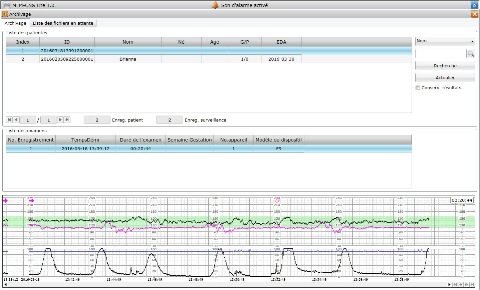The width and height of the screenshot is (480, 290).
Task: Click the trace scrollbar left arrow
Action: [x=5, y=284]
